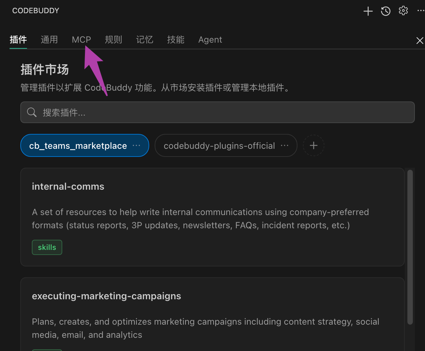Click the executing-marketing-campaigns description text
The image size is (425, 351).
pos(205,328)
